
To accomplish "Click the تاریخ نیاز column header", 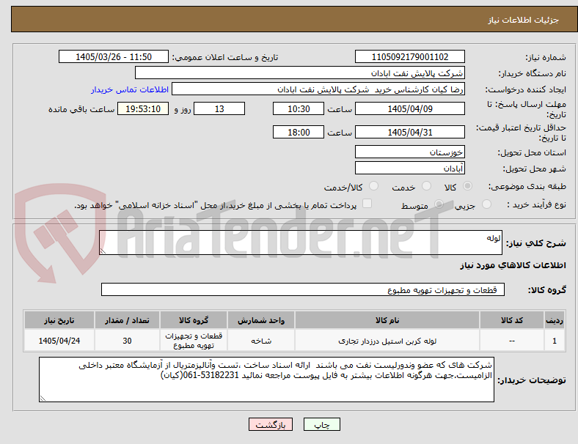I will [x=59, y=320].
